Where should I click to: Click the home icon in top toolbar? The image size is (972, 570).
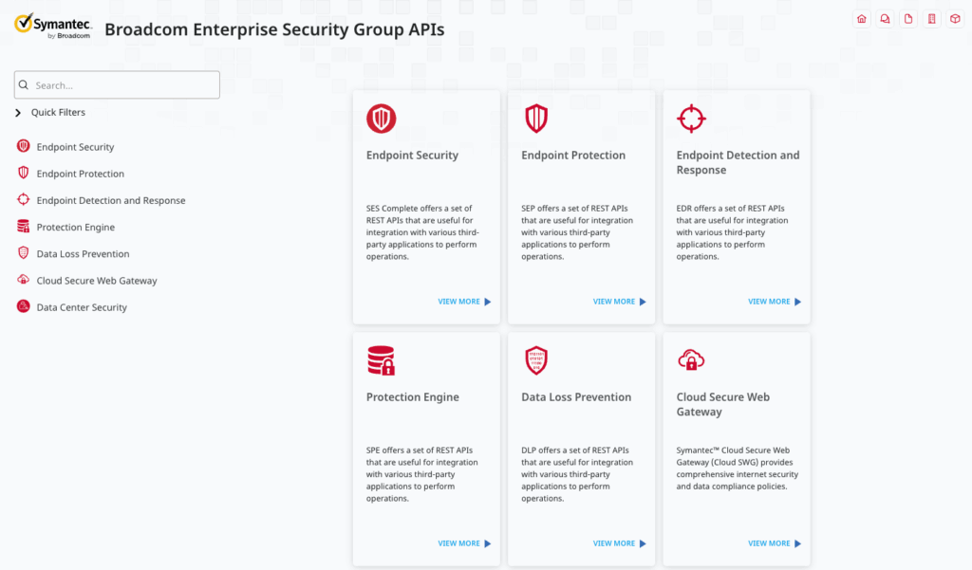tap(862, 19)
